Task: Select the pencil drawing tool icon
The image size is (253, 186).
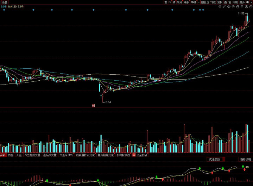Action: [224, 6]
